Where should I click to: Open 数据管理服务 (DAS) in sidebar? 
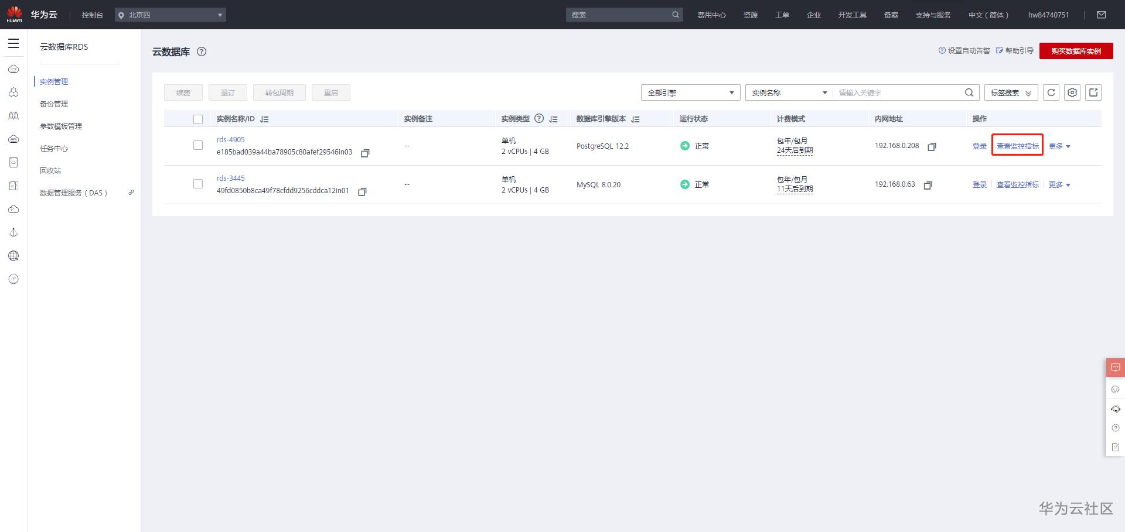click(74, 193)
